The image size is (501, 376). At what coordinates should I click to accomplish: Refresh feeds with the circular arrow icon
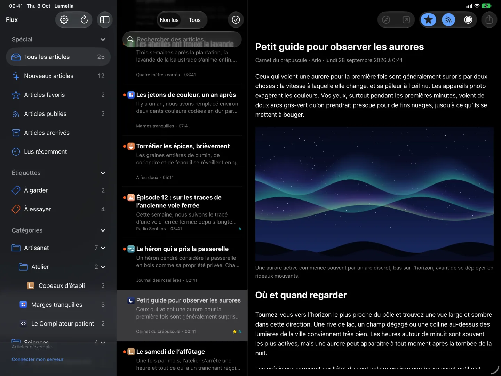tap(84, 20)
